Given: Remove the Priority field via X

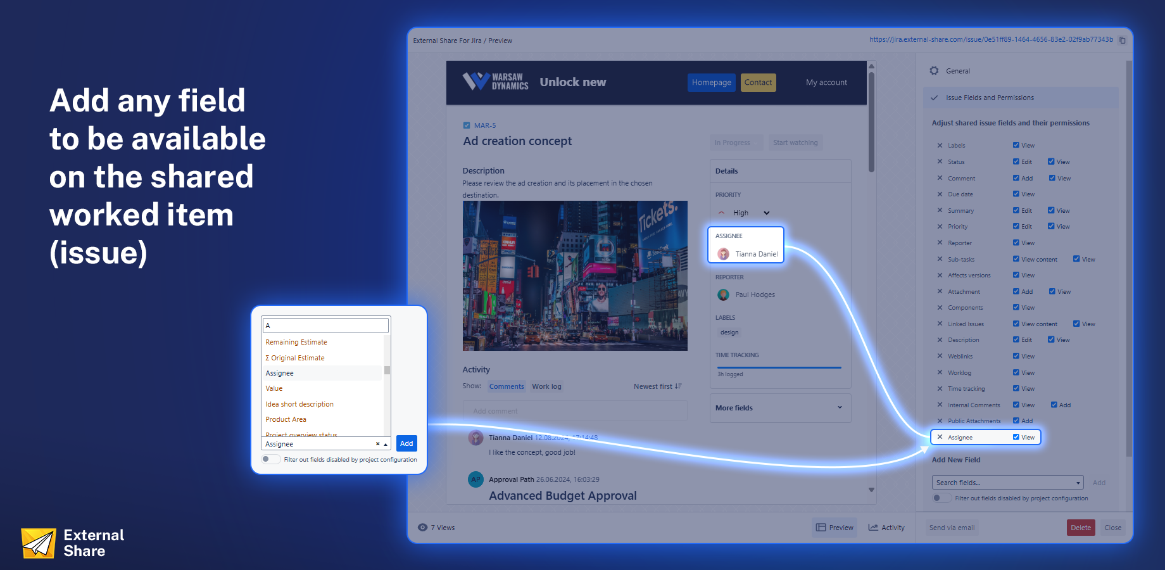Looking at the screenshot, I should coord(940,226).
